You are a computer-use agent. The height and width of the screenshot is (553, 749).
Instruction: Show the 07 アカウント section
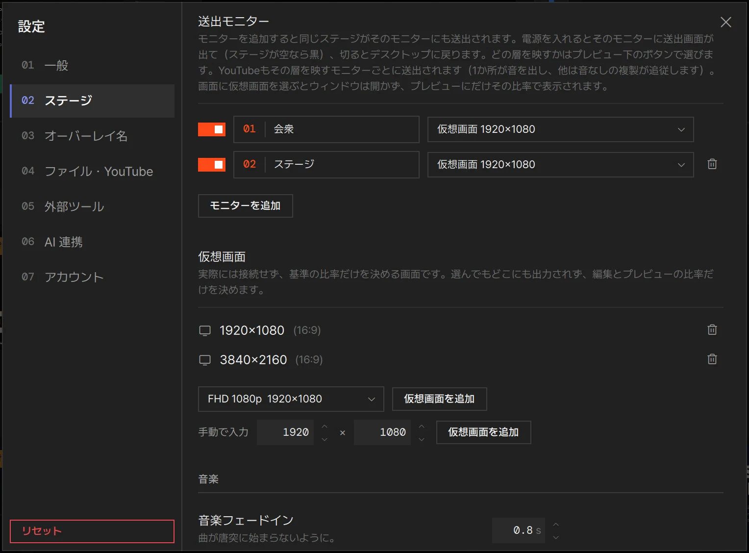92,277
